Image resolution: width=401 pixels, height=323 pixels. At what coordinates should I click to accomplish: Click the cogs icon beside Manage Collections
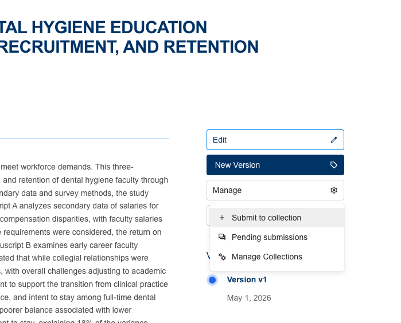click(222, 257)
